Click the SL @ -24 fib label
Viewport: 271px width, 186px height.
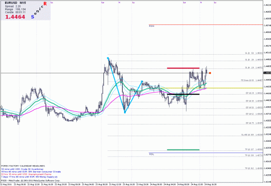click(254, 68)
